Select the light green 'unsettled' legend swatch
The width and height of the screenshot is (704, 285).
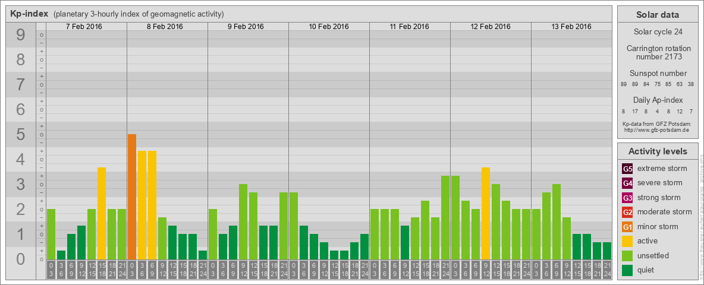click(x=627, y=255)
